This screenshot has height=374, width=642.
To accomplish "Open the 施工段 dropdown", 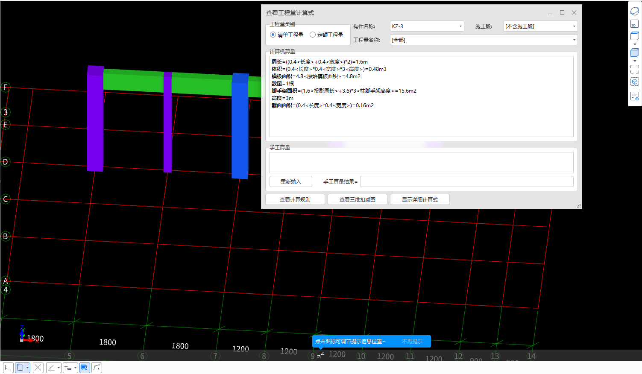I will pyautogui.click(x=540, y=26).
